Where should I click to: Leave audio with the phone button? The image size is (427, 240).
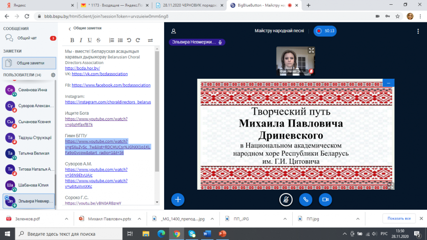(x=306, y=200)
